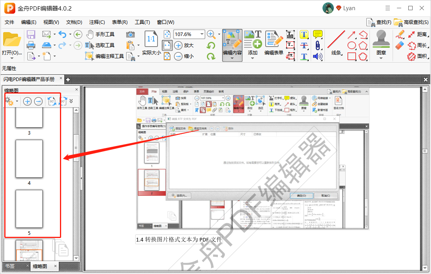Select the Underline text tool
Screen dimensions: 431x274
pyautogui.click(x=304, y=56)
